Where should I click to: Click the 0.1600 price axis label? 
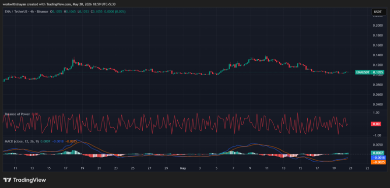coord(378,46)
